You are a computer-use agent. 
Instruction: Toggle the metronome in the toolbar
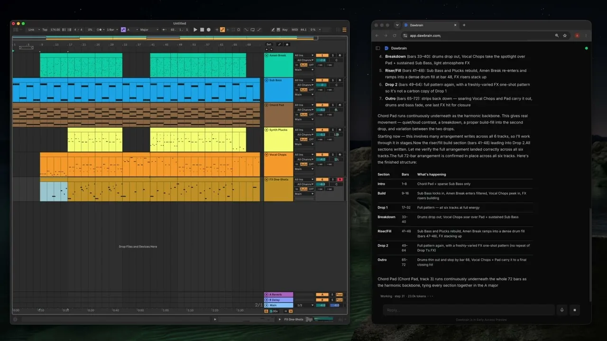tap(99, 29)
